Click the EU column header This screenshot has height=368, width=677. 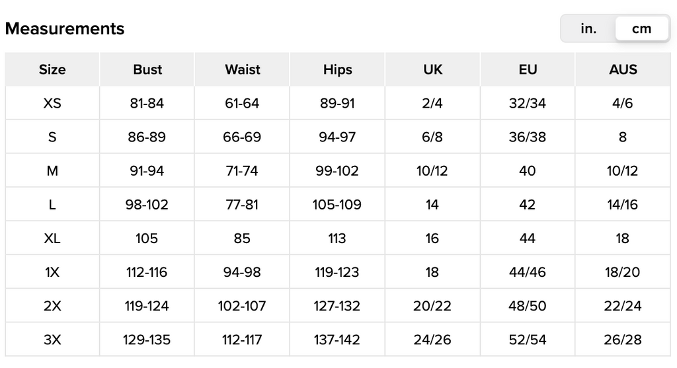[x=528, y=69]
